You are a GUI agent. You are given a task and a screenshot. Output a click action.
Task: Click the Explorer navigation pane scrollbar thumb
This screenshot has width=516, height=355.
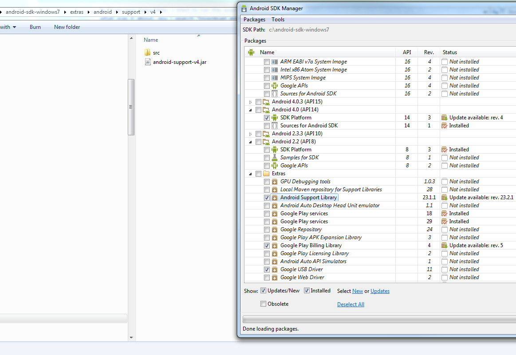tap(131, 107)
